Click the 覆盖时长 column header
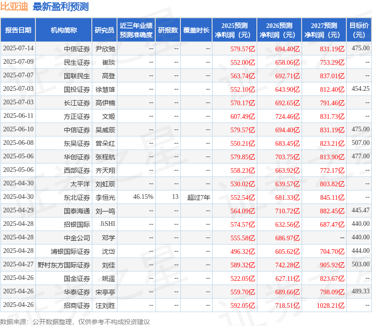Screen dimensions: 372x326 coord(196,30)
